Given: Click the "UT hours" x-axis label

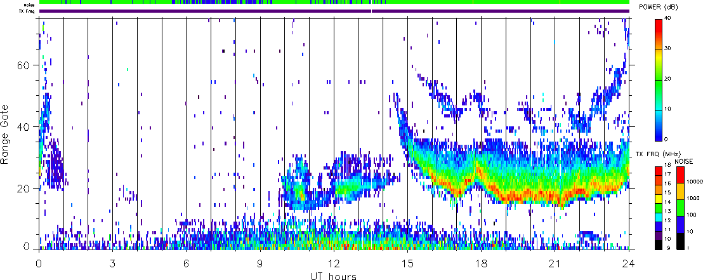Looking at the screenshot, I should [x=334, y=276].
